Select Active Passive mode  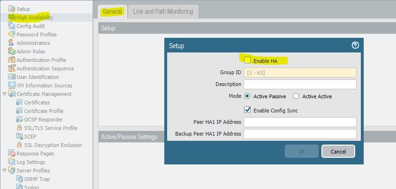tap(247, 96)
